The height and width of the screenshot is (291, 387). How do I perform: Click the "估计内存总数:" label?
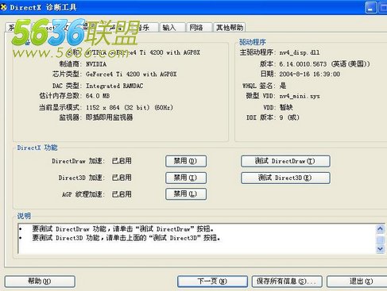[x=60, y=96]
